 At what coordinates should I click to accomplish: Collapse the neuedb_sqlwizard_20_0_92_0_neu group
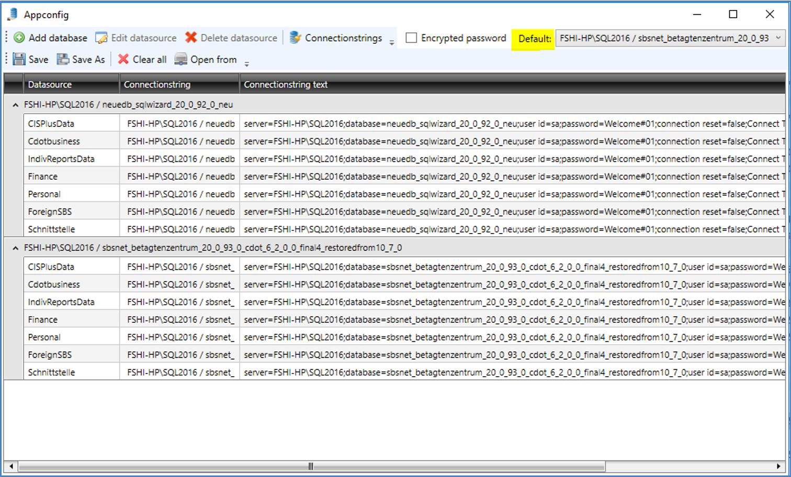[x=16, y=105]
